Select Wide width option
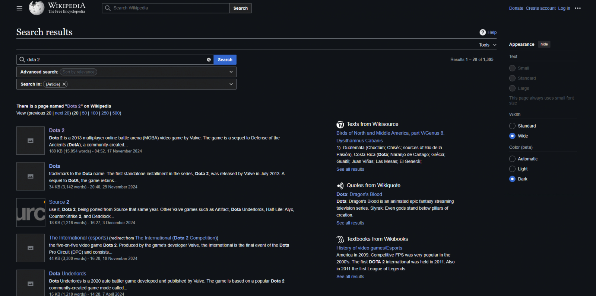 [x=513, y=136]
